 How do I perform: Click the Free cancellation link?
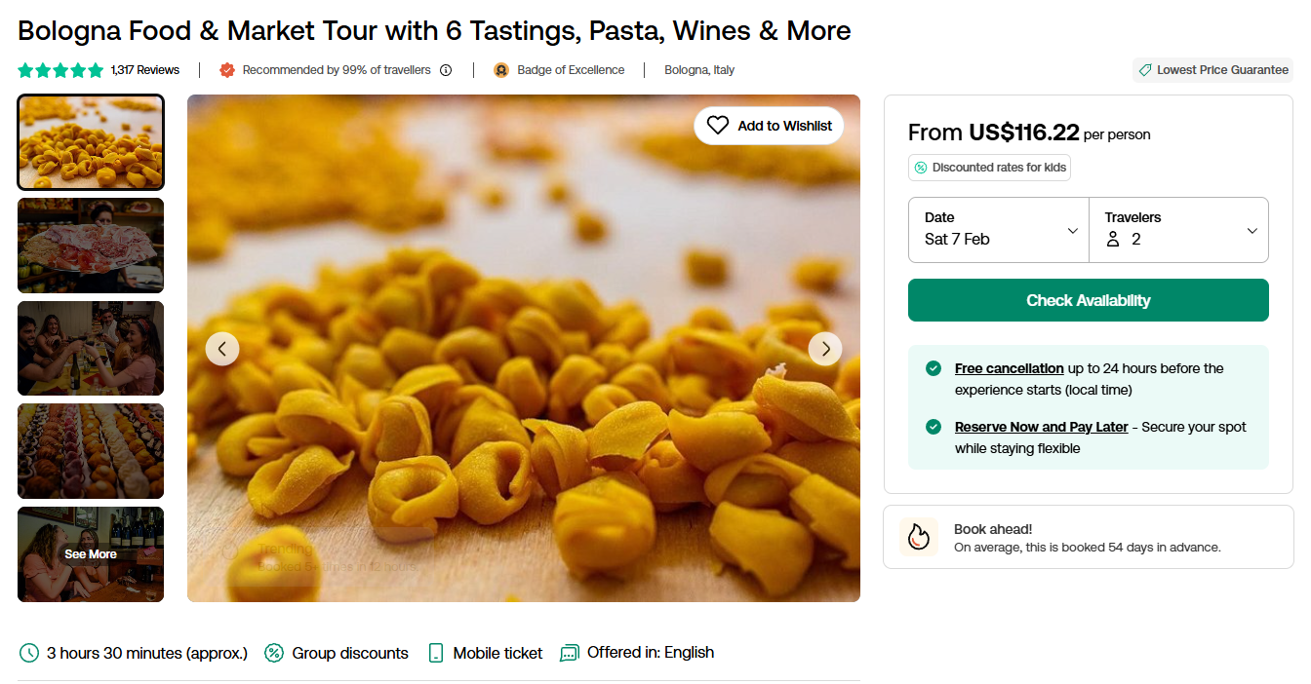pos(1009,368)
